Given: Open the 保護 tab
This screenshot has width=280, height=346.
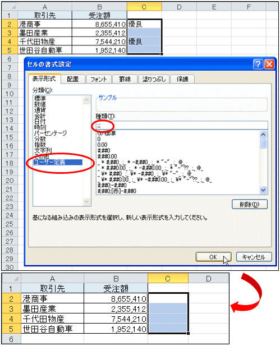Looking at the screenshot, I should 182,79.
